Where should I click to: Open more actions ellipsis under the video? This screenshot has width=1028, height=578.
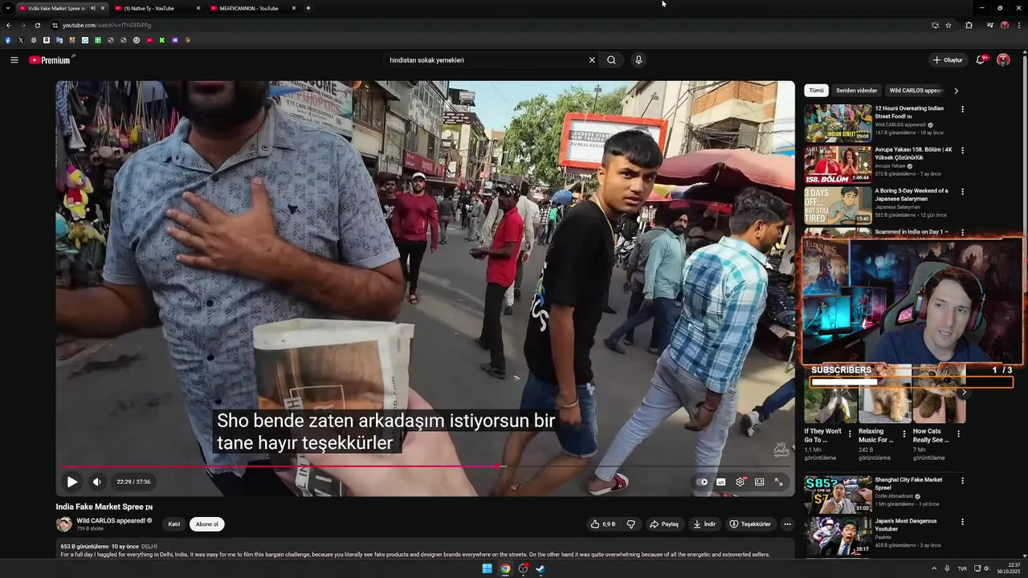coord(787,524)
